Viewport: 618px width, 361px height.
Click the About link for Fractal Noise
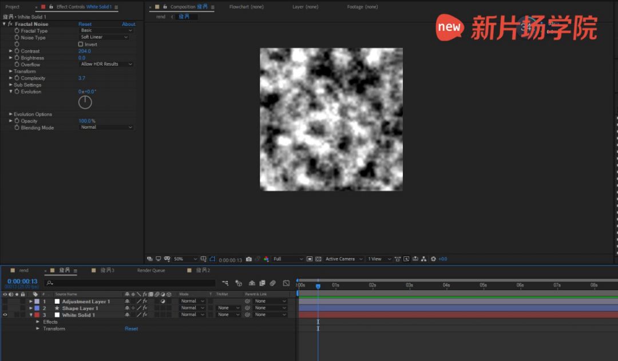[x=129, y=24]
